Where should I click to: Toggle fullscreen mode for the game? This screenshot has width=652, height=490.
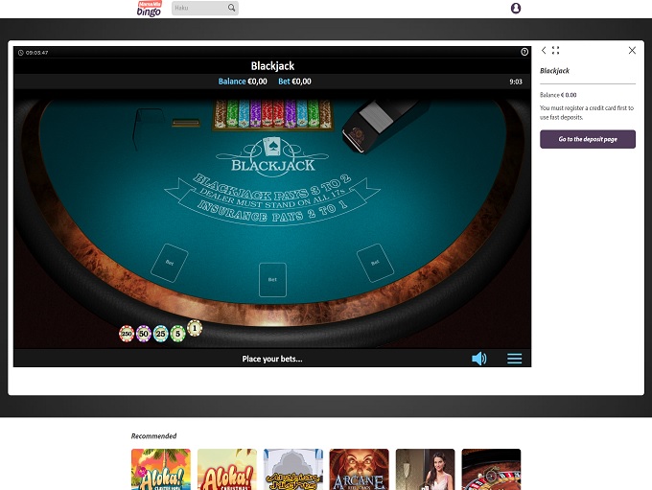pos(555,50)
